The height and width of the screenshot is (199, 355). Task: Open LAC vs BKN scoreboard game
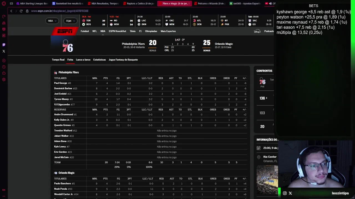click(149, 21)
